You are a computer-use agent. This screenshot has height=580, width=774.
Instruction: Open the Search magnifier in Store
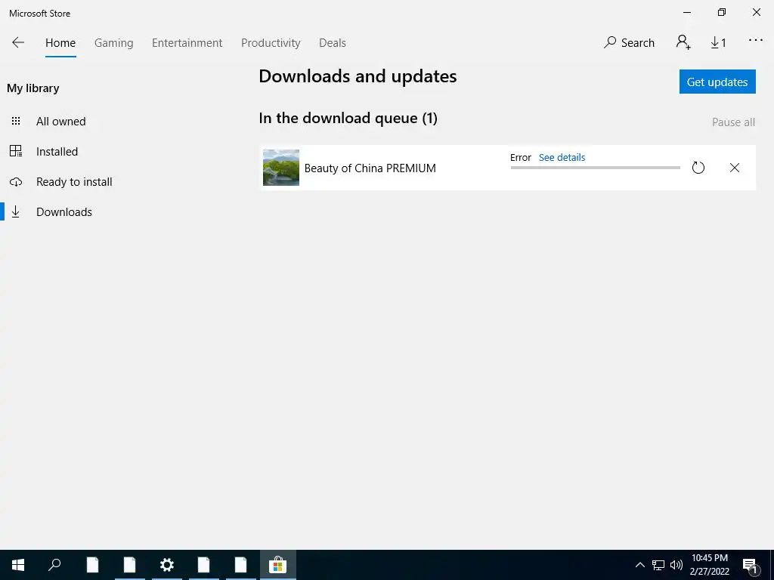tap(629, 42)
